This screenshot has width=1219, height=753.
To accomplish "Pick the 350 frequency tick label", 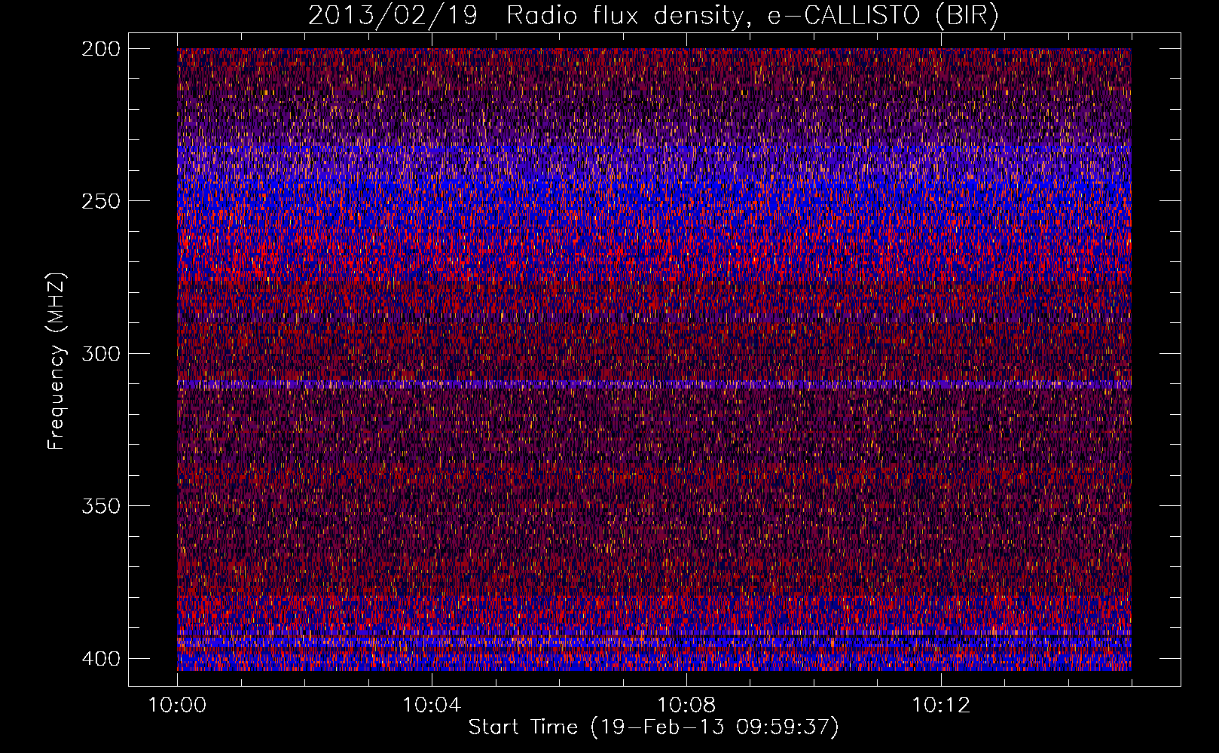I will pyautogui.click(x=100, y=506).
